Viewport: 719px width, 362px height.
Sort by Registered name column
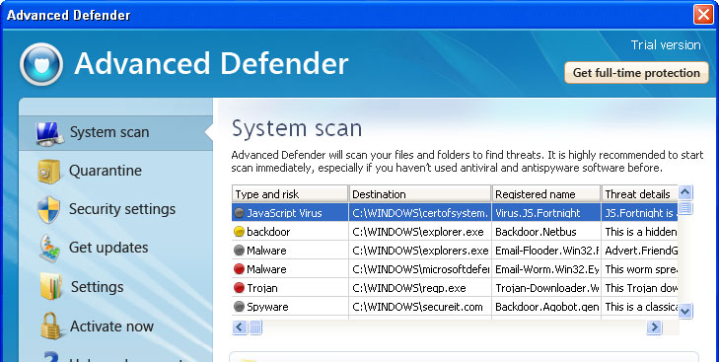click(x=546, y=194)
